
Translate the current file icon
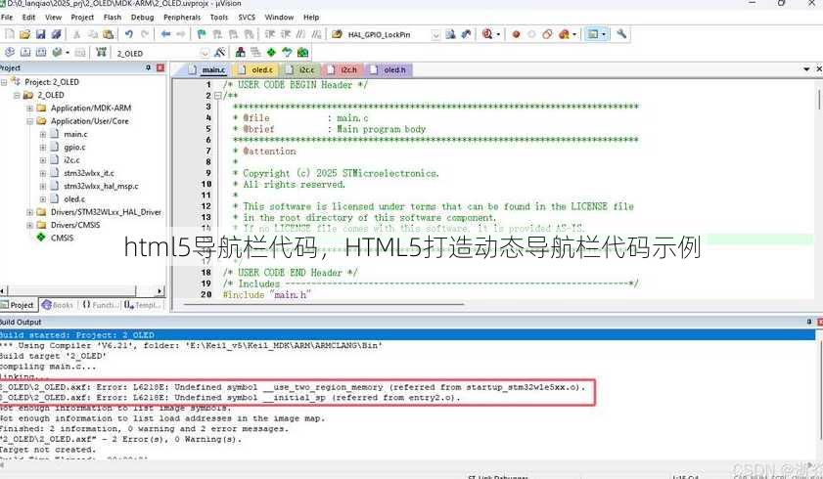click(x=10, y=53)
